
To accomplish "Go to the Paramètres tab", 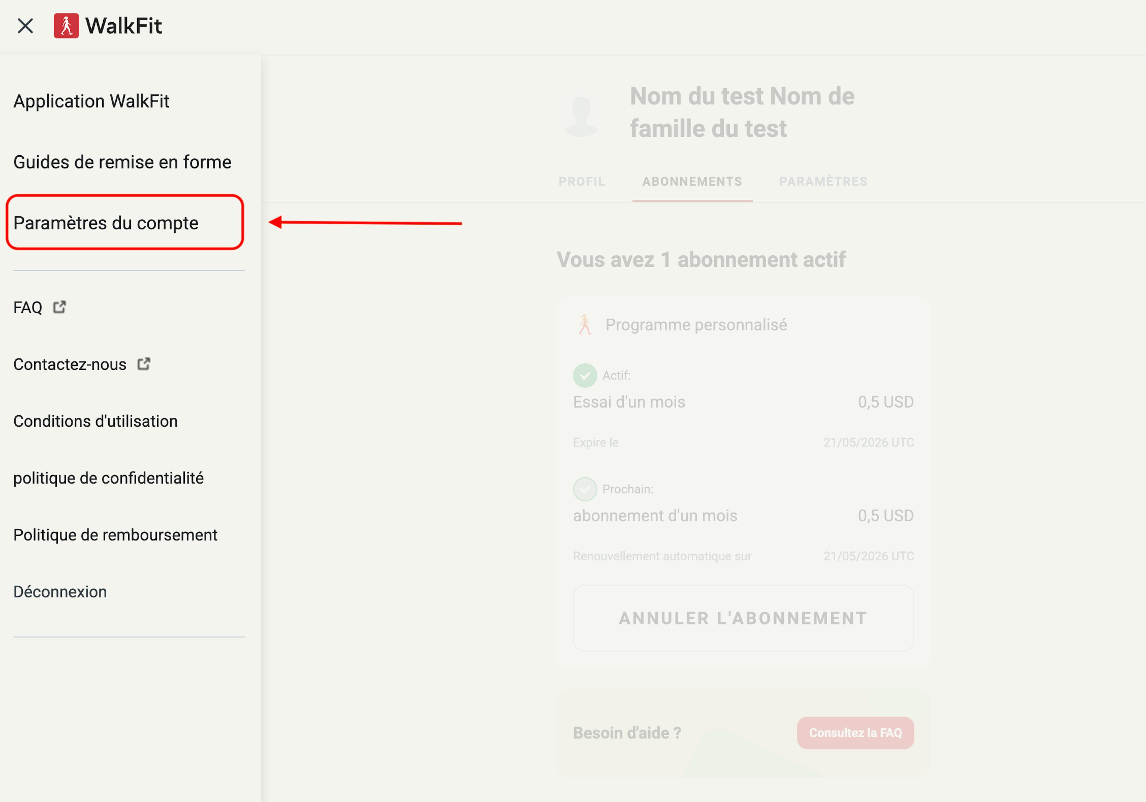I will point(824,182).
